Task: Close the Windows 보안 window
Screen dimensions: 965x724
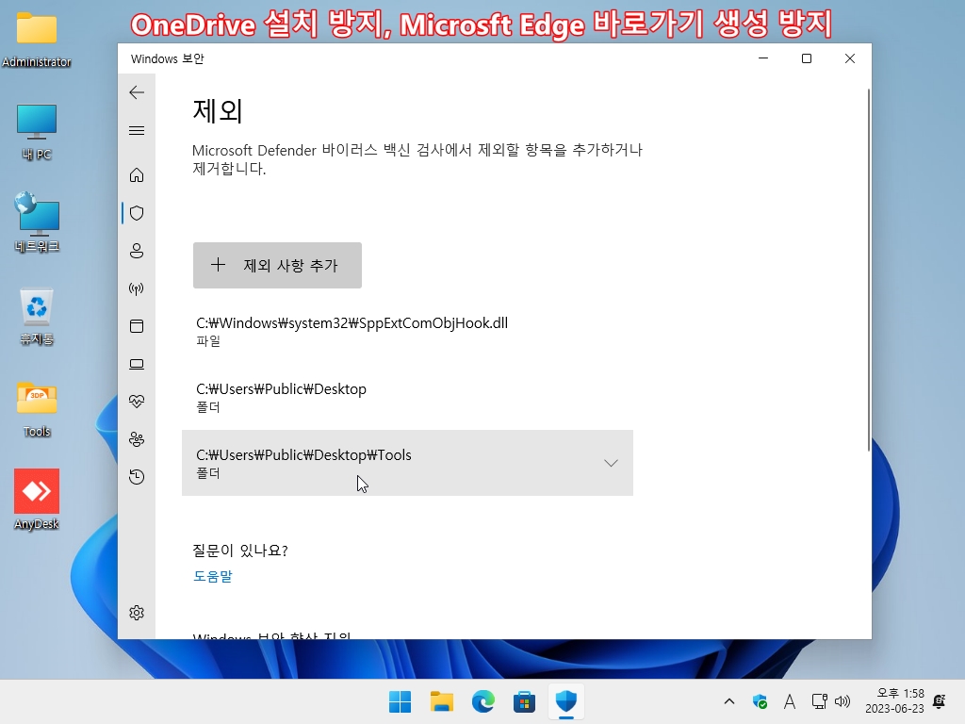Action: 850,58
